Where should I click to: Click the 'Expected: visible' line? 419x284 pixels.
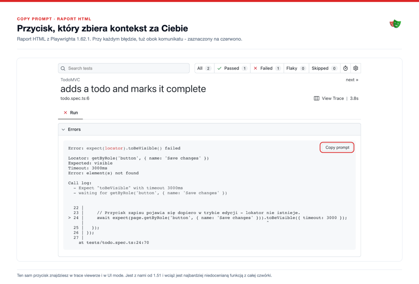click(90, 163)
